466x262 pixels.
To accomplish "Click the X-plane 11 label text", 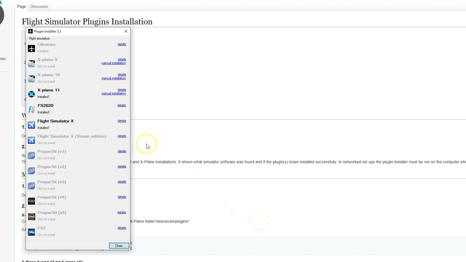I will 48,90.
